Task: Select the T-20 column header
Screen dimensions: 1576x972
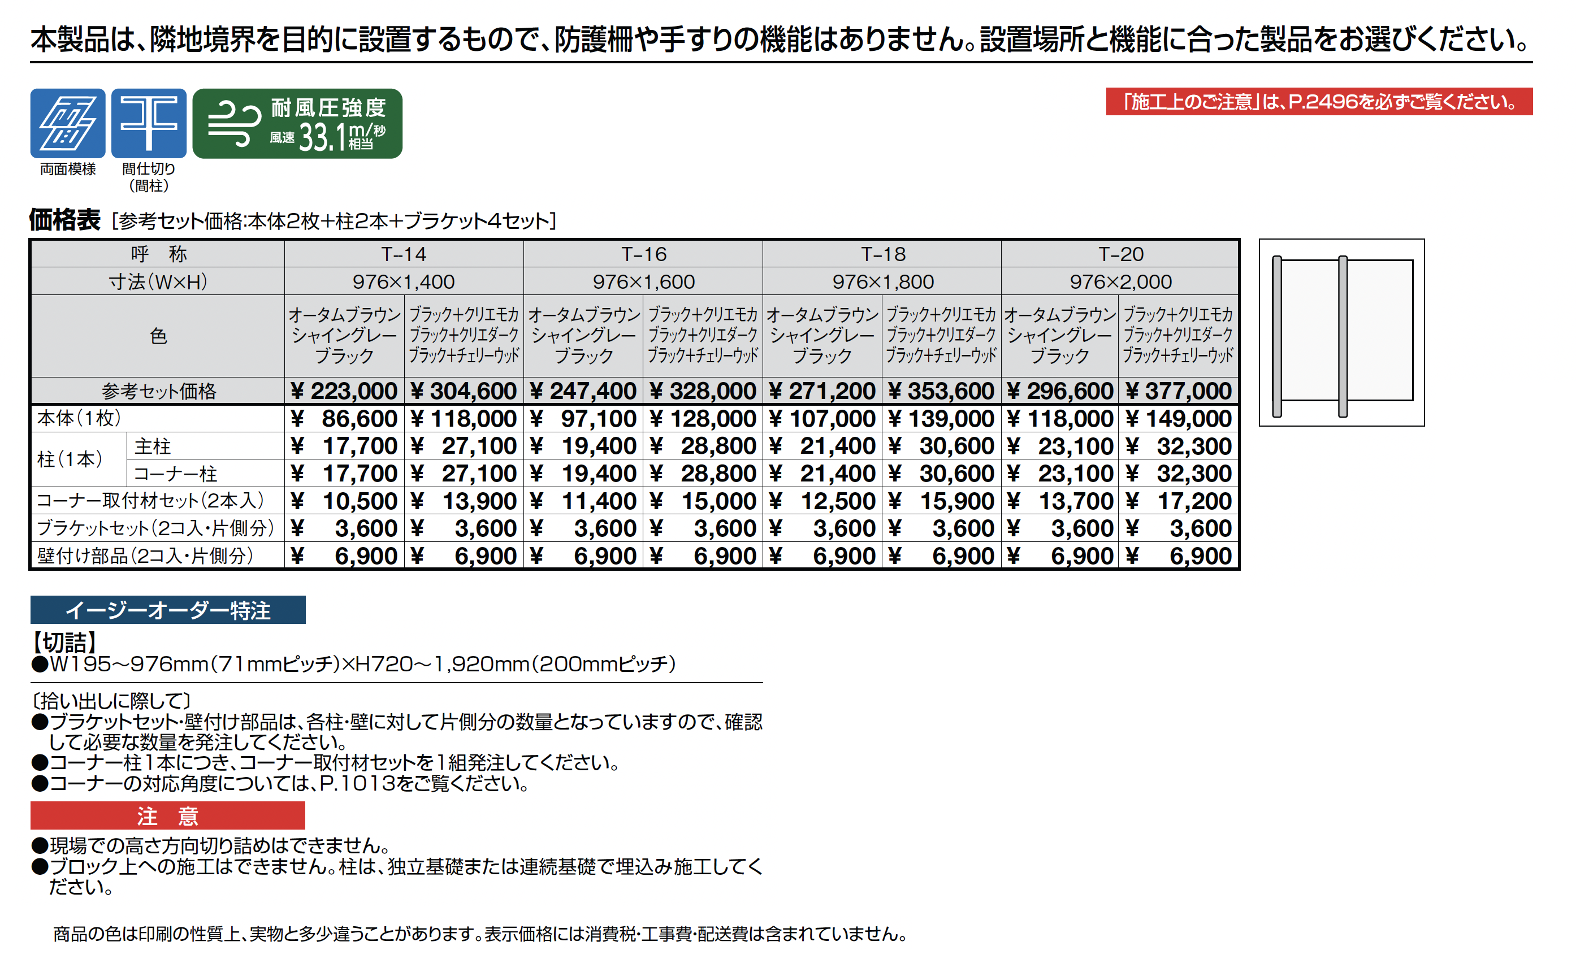Action: (x=1120, y=254)
